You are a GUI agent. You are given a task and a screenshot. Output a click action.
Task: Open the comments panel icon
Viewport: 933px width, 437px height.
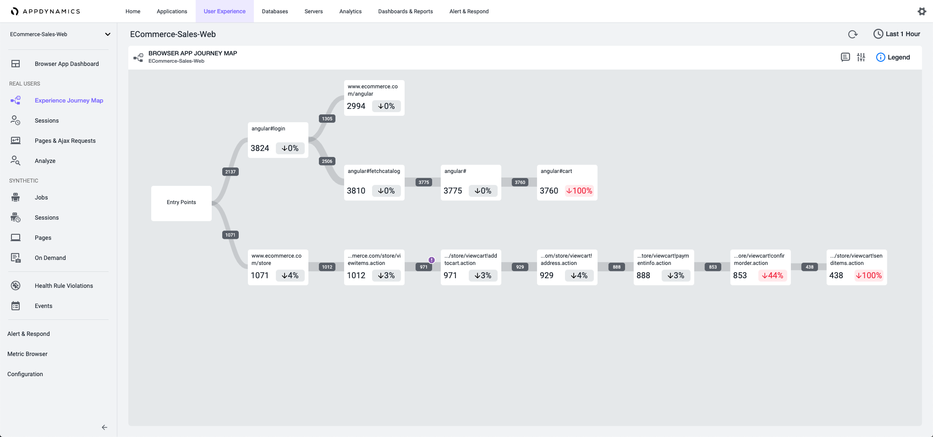point(845,57)
